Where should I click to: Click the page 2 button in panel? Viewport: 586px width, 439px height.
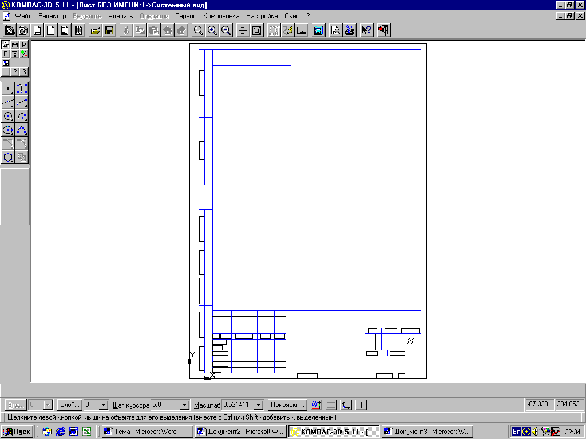point(14,71)
